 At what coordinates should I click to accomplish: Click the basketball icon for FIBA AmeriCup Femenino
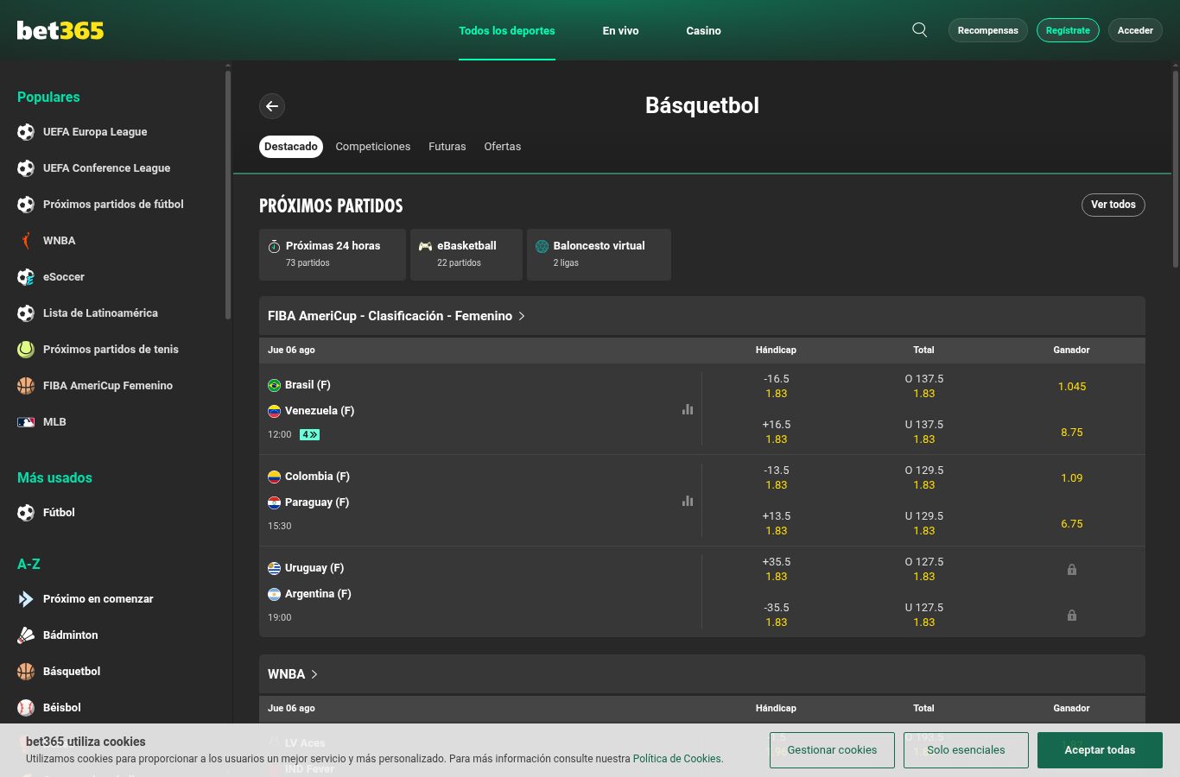click(x=26, y=386)
